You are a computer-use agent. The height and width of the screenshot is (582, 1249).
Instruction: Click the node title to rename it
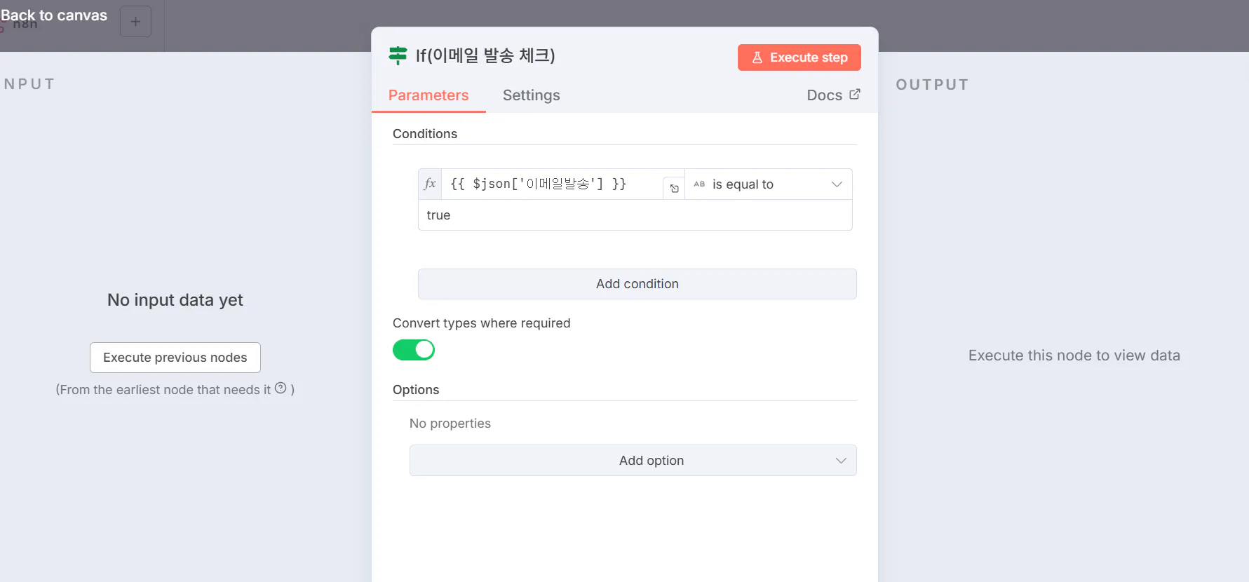click(x=485, y=55)
